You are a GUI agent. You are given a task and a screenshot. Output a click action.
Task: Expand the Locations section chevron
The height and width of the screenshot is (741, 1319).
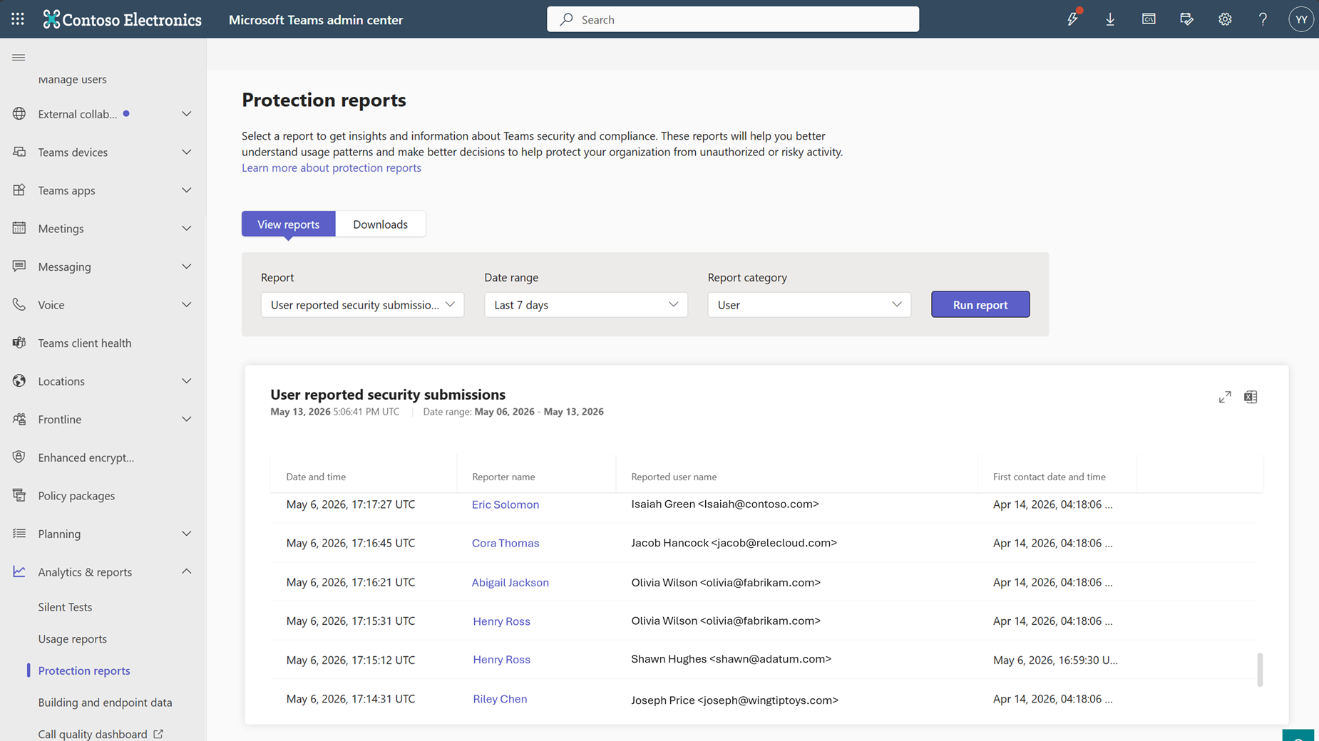coord(186,380)
